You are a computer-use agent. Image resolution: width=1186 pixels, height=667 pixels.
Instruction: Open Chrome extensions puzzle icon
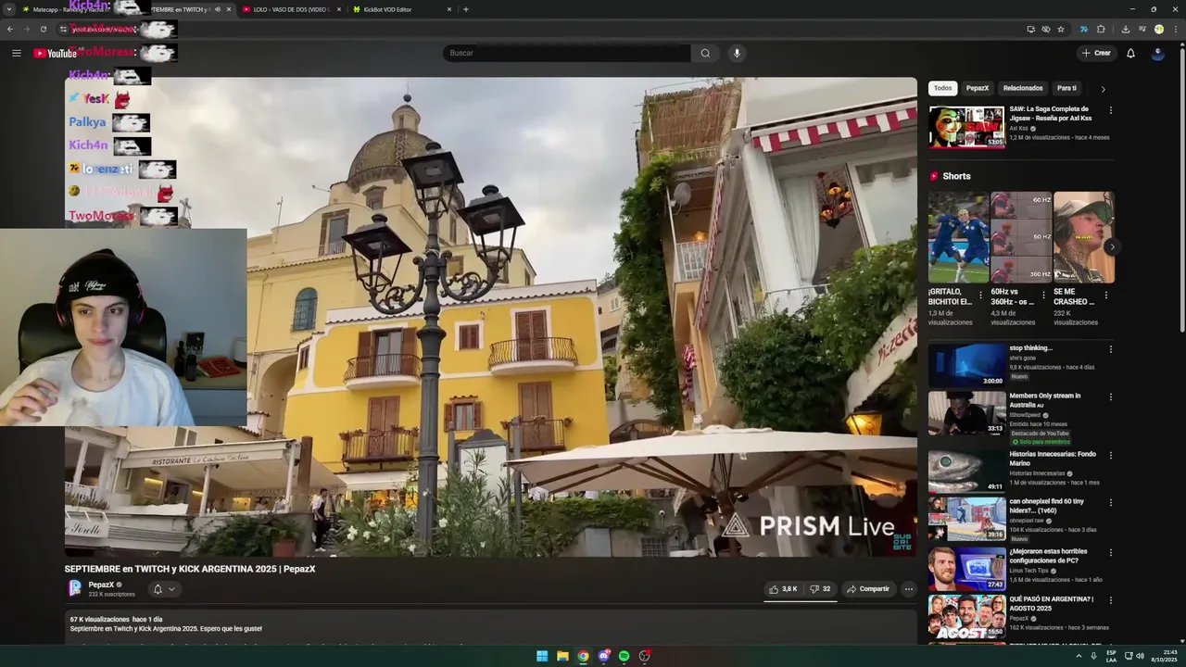(x=1101, y=29)
